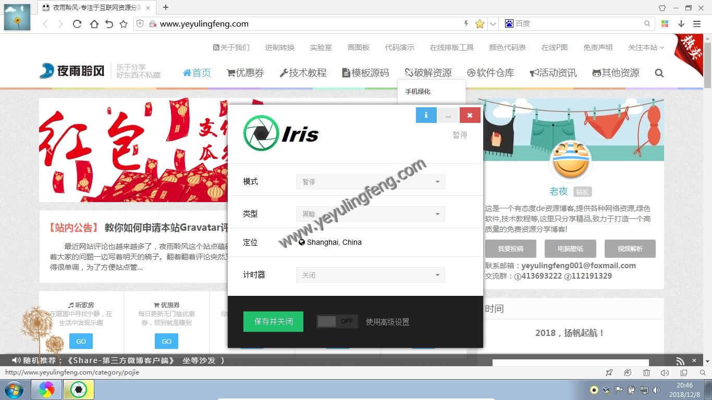
Task: Click the trash icon in status bar
Action: tap(646, 373)
